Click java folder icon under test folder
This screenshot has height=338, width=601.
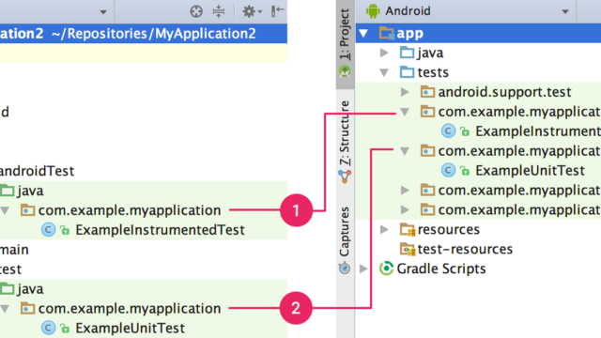pyautogui.click(x=8, y=288)
